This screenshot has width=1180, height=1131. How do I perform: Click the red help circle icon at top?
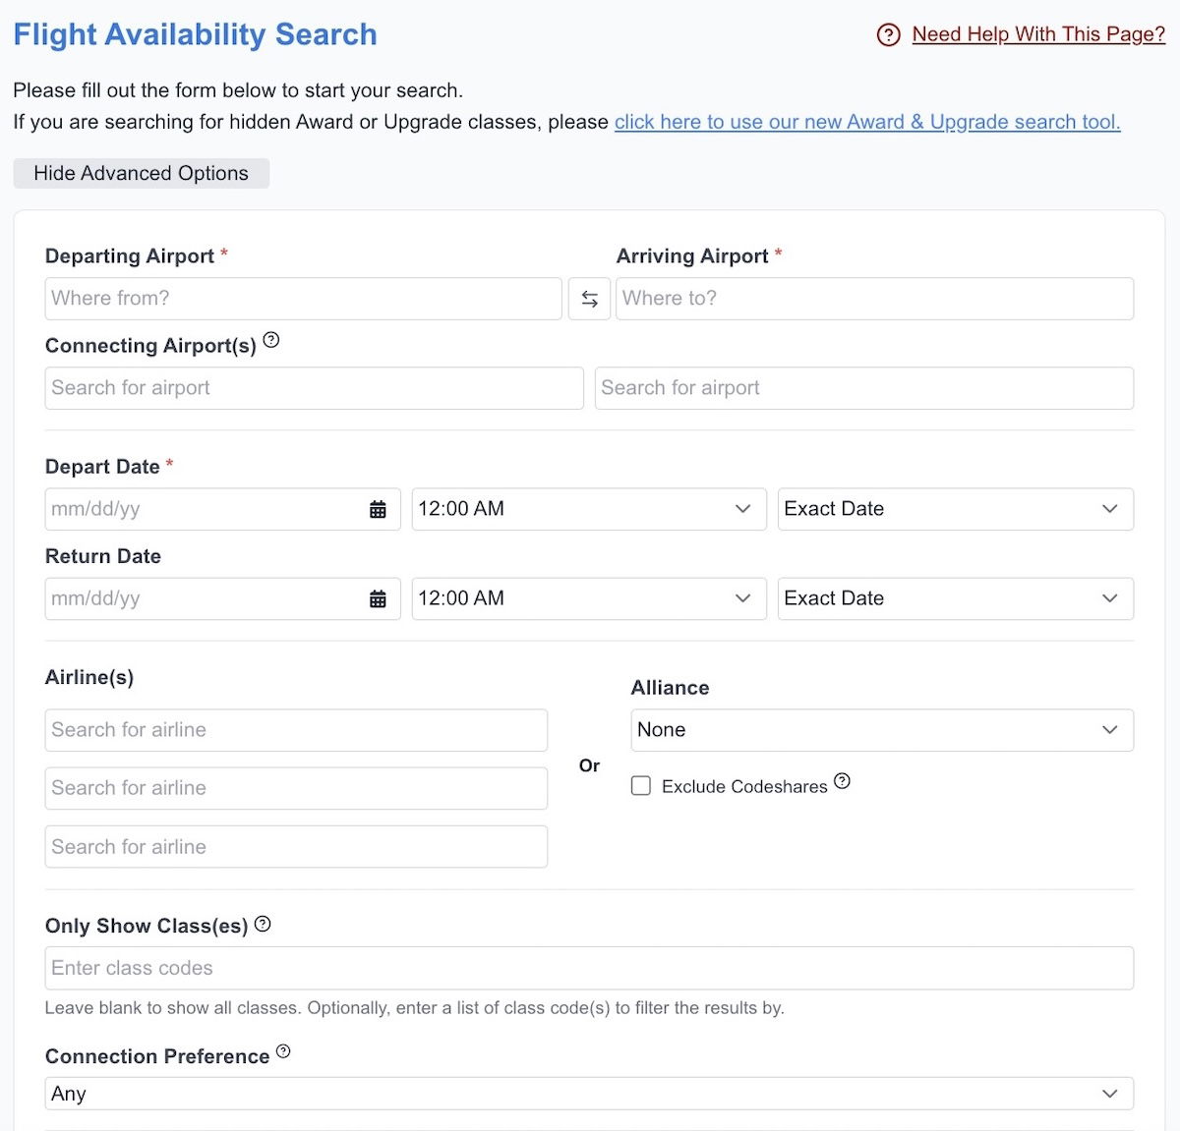888,35
